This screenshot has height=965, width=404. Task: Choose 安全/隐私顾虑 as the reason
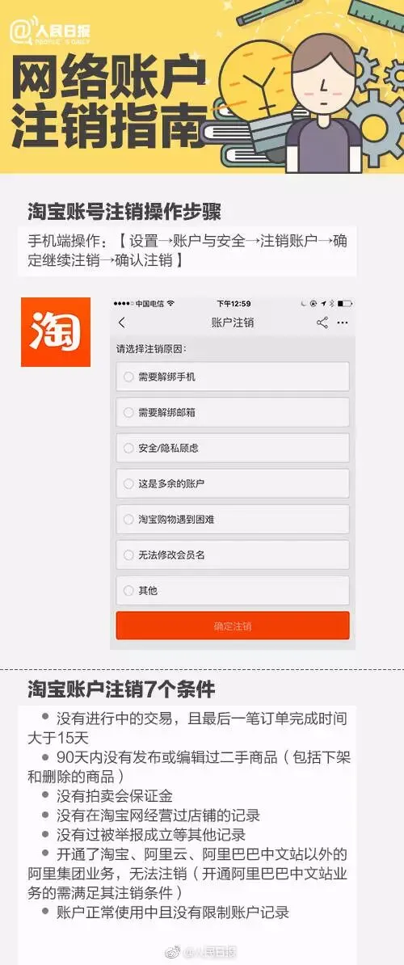click(x=233, y=448)
